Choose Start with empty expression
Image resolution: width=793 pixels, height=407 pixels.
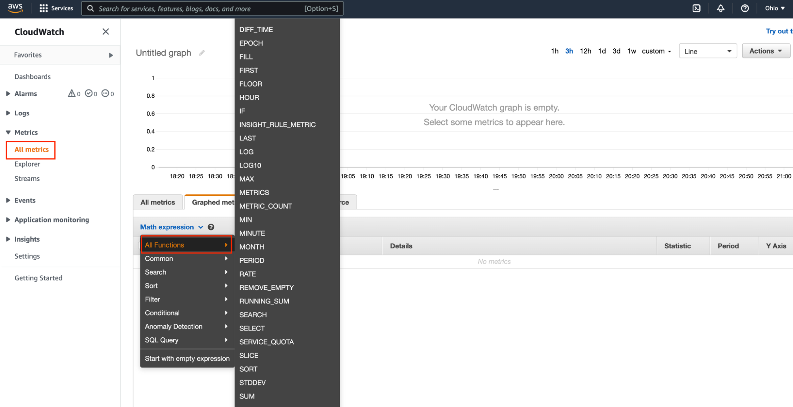pyautogui.click(x=187, y=358)
